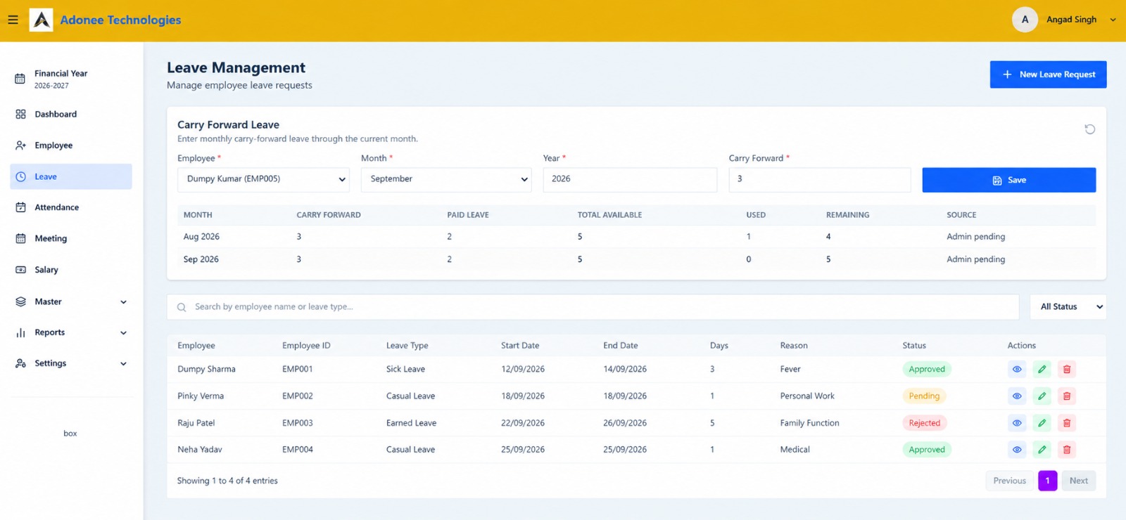The width and height of the screenshot is (1126, 520).
Task: Click the Sick Leave type cell
Action: (405, 369)
